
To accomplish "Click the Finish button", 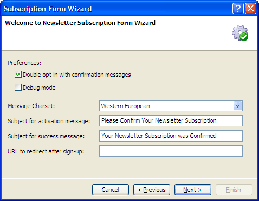I will (234, 190).
